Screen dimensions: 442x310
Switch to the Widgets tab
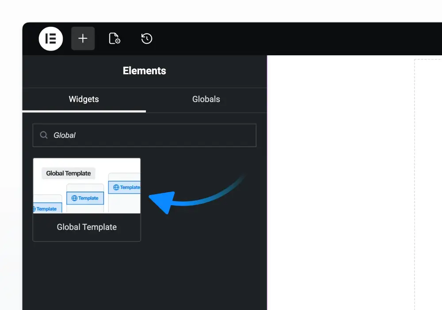click(84, 100)
